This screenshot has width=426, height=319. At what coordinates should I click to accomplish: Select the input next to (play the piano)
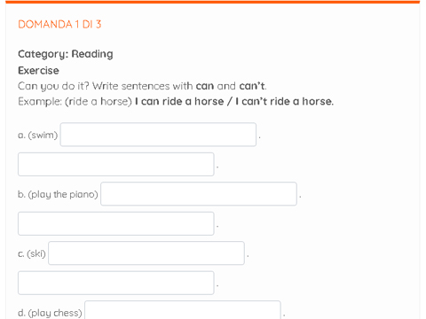[x=199, y=194]
